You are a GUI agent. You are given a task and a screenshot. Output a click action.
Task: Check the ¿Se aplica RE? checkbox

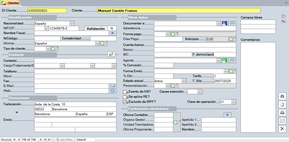125,97
